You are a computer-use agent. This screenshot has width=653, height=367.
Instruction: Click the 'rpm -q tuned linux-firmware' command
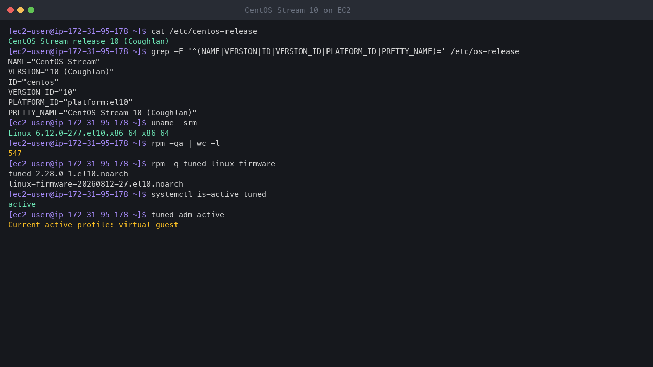tap(213, 164)
